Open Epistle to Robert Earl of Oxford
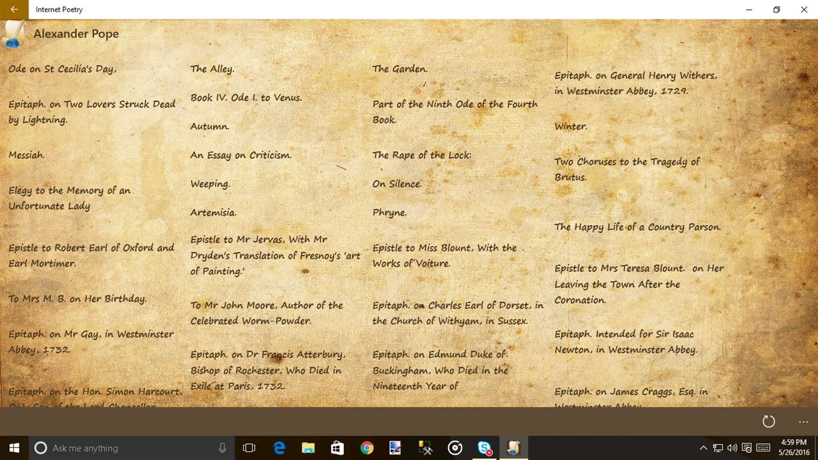The width and height of the screenshot is (818, 460). (91, 256)
